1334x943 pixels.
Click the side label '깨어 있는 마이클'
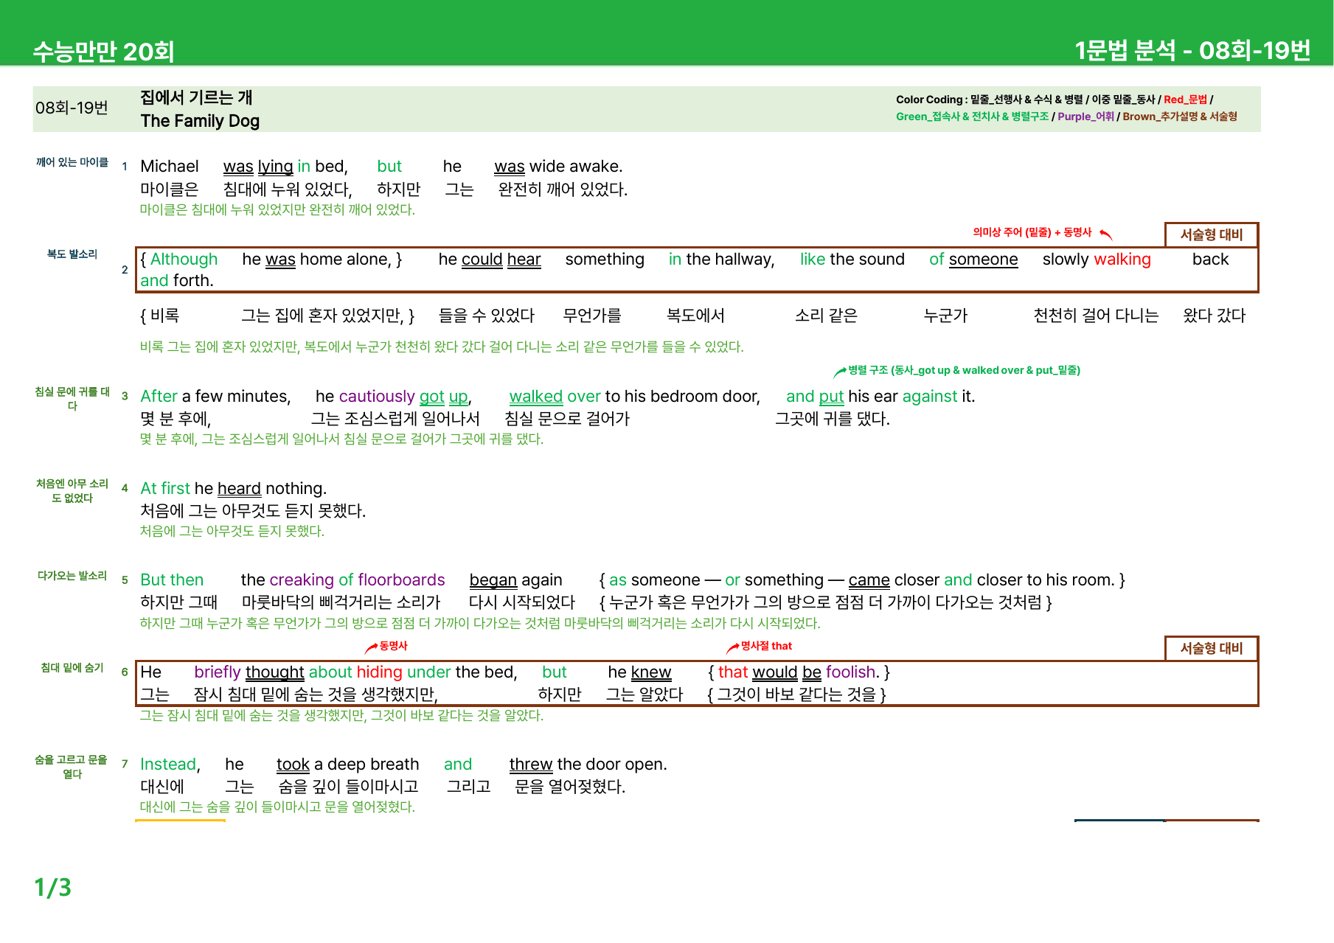(x=72, y=162)
